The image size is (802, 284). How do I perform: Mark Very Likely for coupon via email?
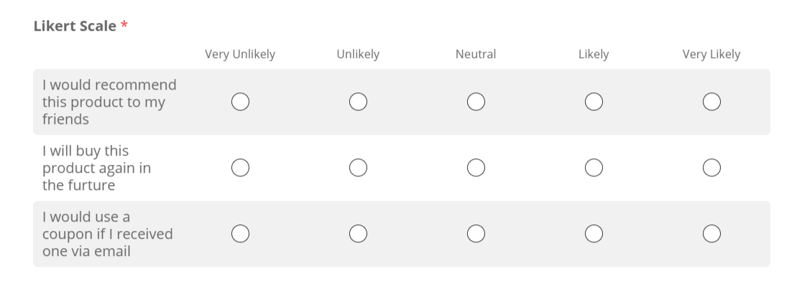[x=711, y=233]
